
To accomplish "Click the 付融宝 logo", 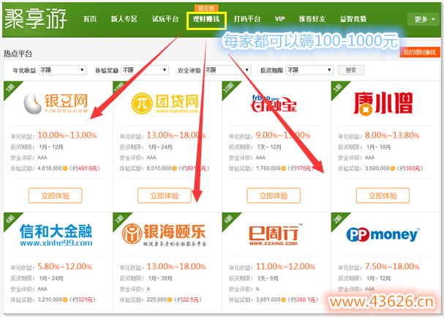I will coord(274,104).
